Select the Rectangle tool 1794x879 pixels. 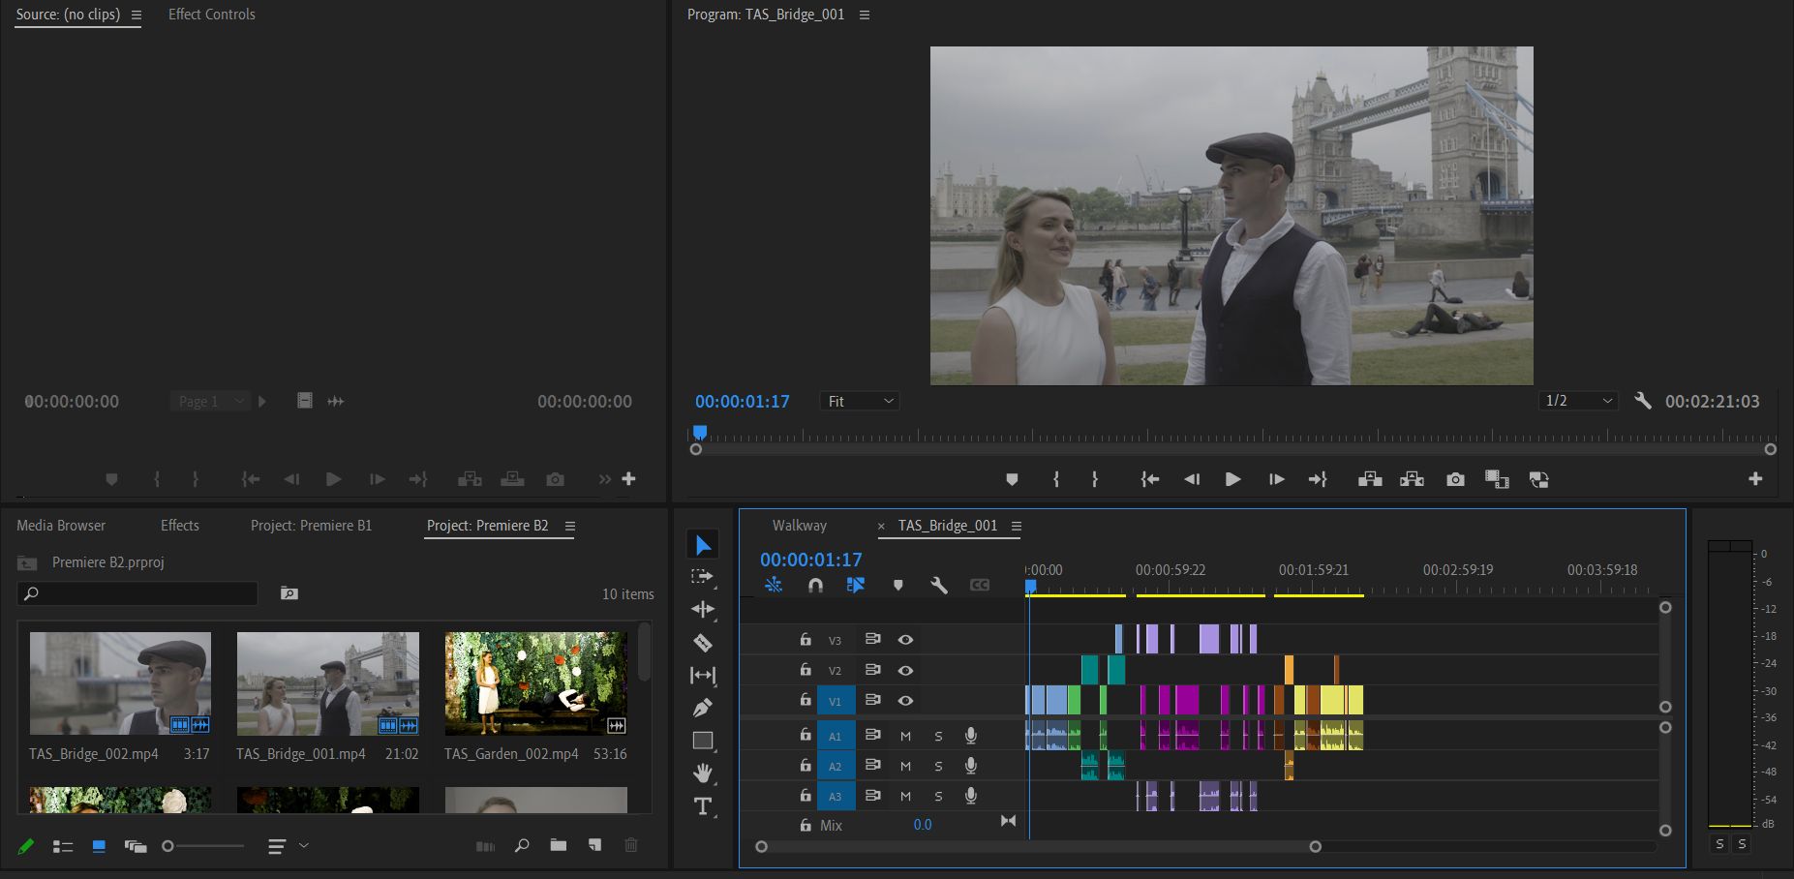pyautogui.click(x=703, y=741)
